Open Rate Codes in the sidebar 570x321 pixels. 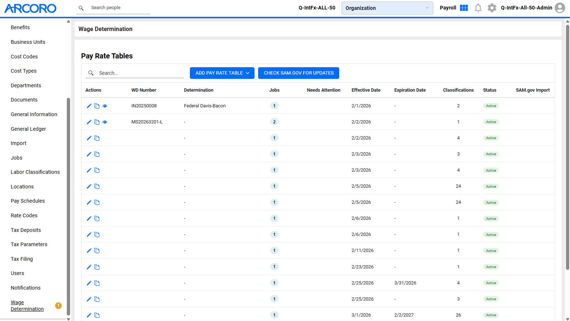coord(24,215)
